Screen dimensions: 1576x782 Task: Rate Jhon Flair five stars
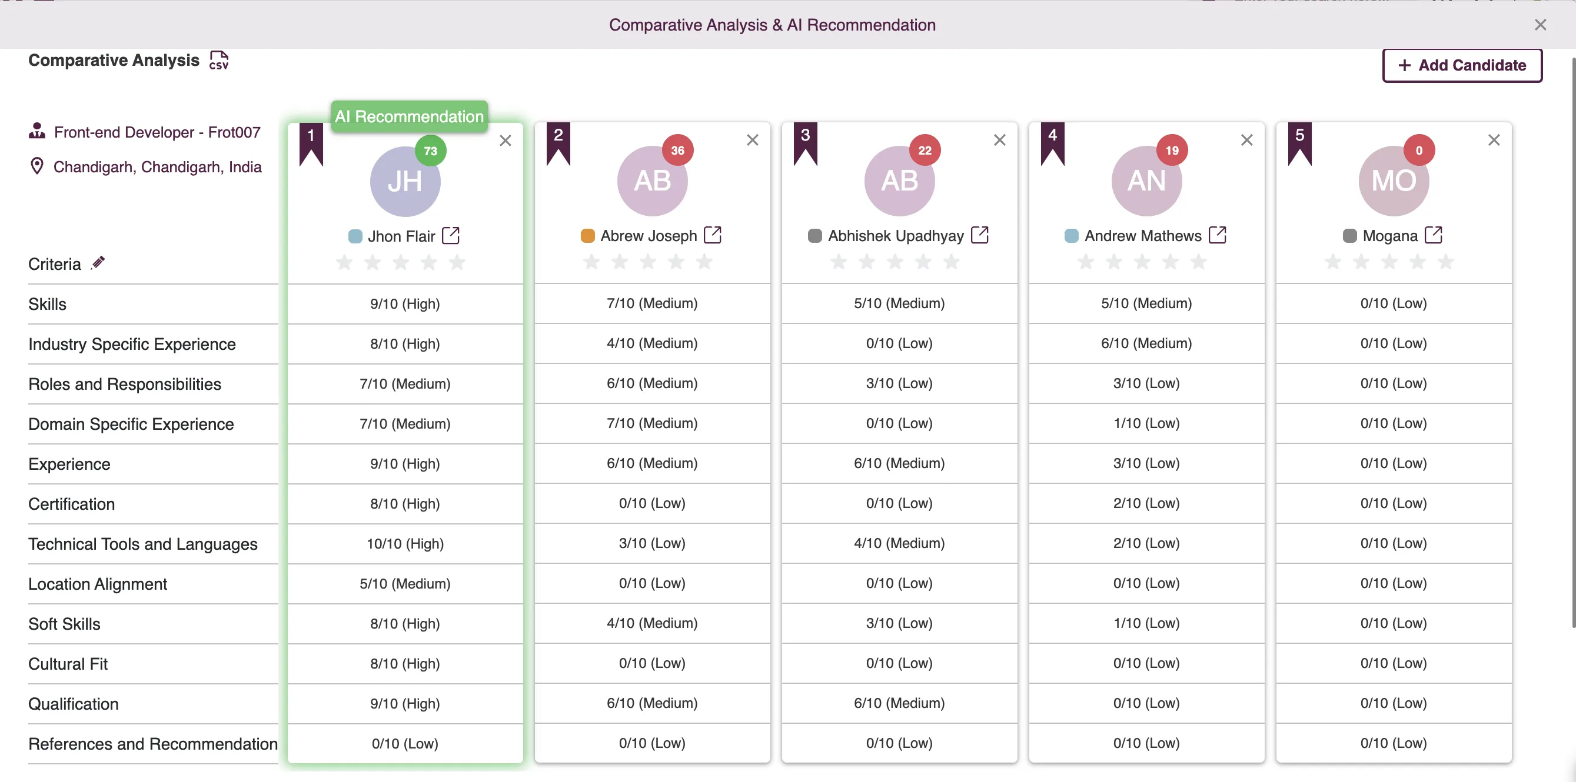click(457, 263)
